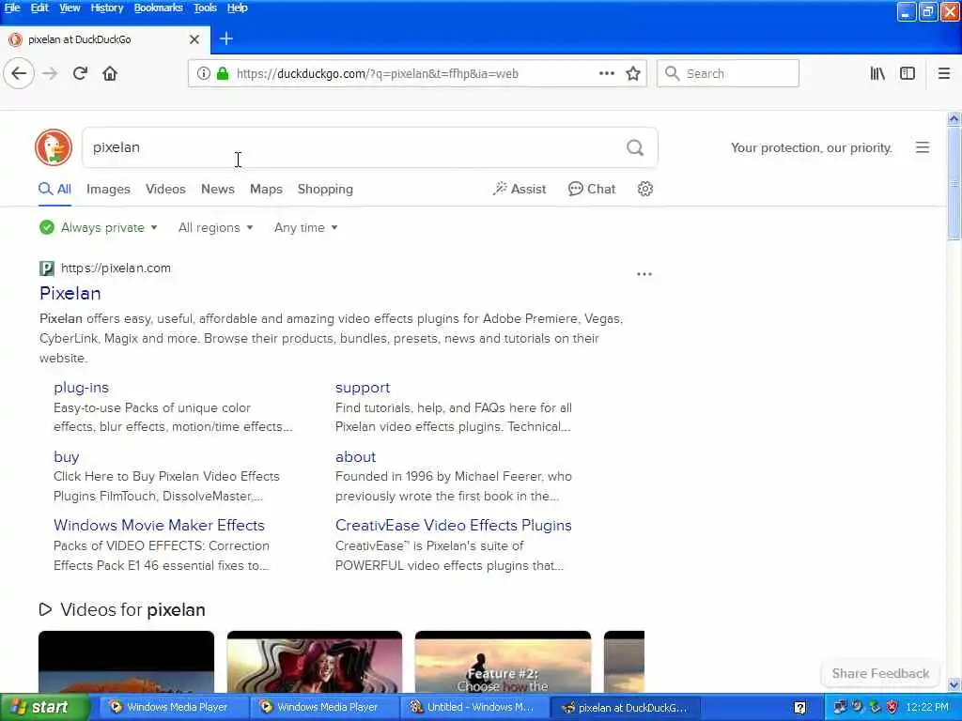Open the https://pixelan.com URL link
The width and height of the screenshot is (962, 721).
pyautogui.click(x=116, y=268)
